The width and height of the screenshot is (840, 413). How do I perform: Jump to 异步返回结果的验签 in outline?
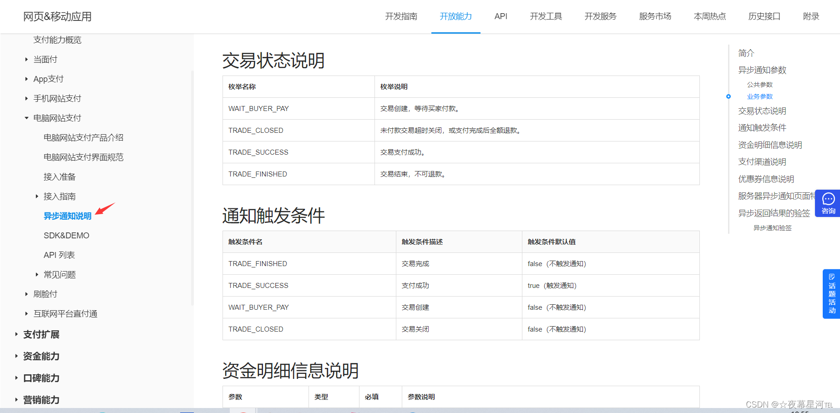point(774,213)
